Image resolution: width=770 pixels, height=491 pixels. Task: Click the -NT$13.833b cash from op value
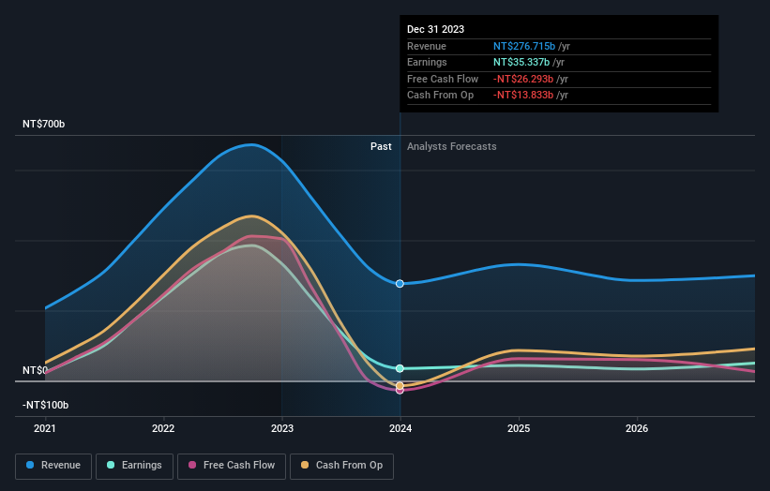[x=523, y=96]
